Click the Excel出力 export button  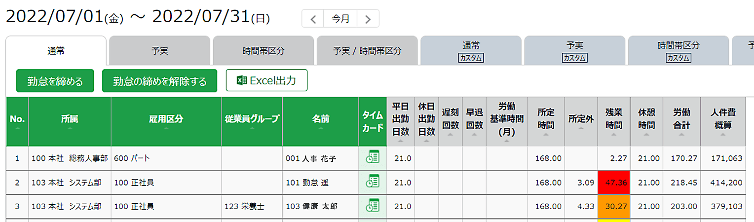click(x=266, y=80)
